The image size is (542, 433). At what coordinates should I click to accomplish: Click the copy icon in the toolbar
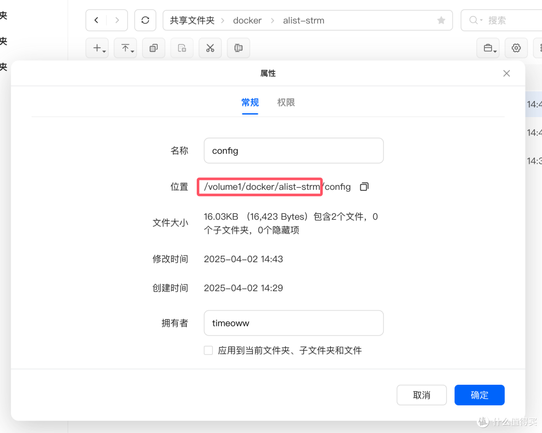click(154, 48)
